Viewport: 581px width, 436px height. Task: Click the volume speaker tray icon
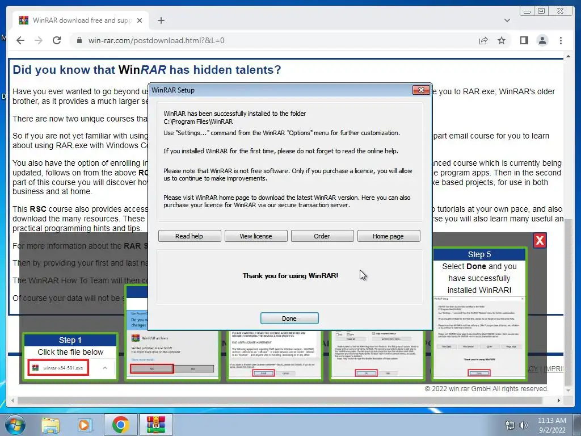(524, 425)
